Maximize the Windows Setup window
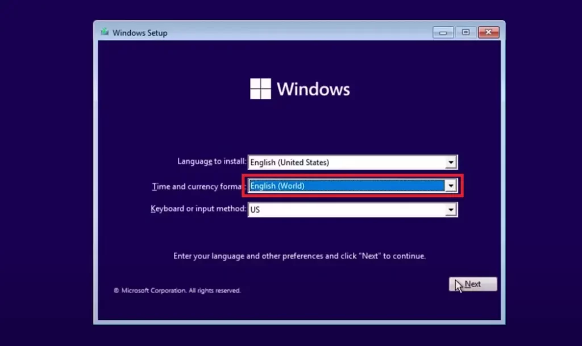This screenshot has height=346, width=582. click(x=465, y=32)
